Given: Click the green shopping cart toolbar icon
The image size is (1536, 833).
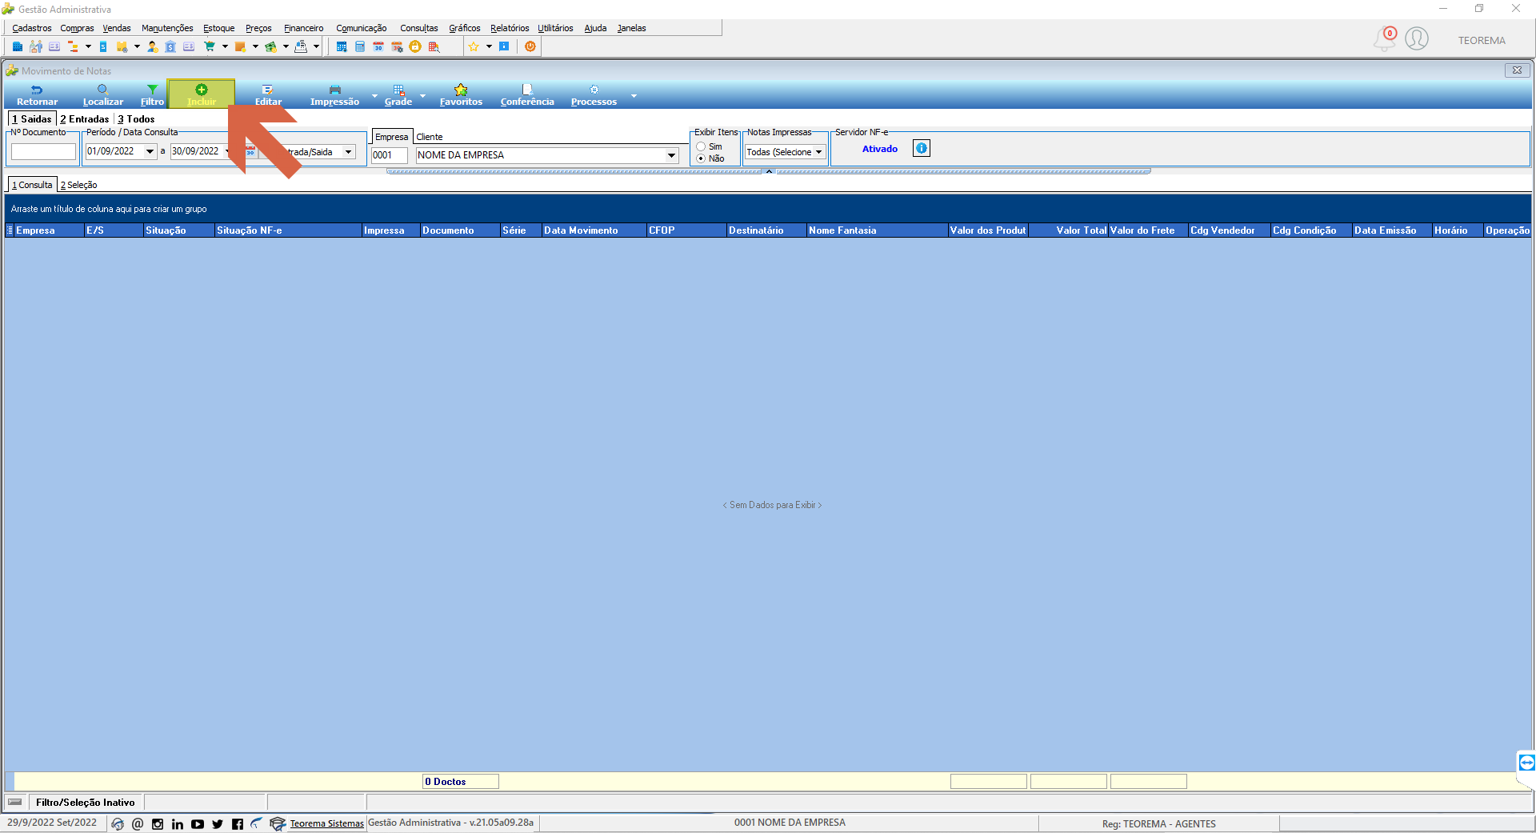Looking at the screenshot, I should (x=210, y=46).
